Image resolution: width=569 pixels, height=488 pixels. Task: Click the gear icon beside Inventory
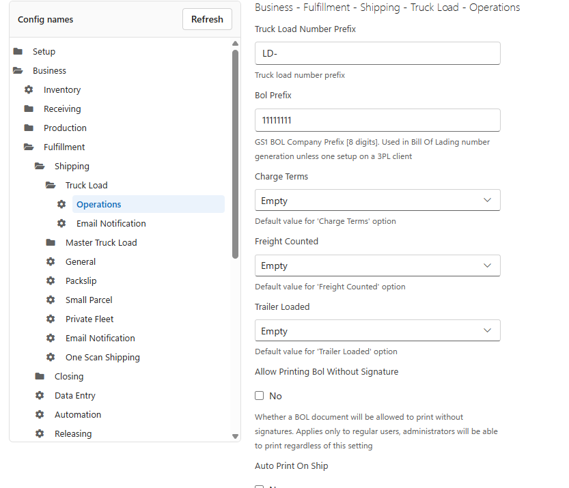29,89
